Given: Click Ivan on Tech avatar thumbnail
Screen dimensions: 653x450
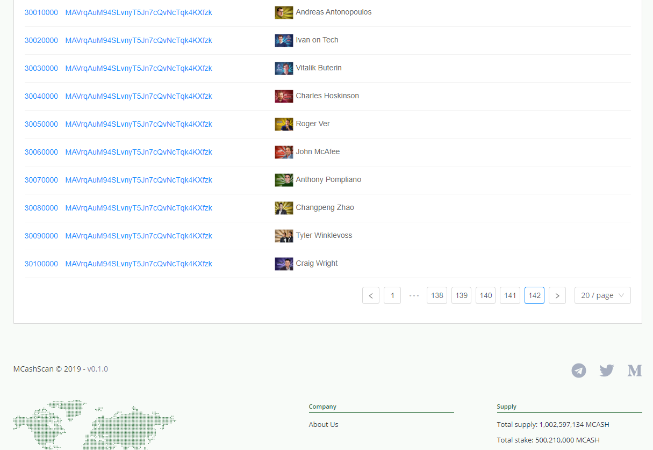Looking at the screenshot, I should click(284, 40).
